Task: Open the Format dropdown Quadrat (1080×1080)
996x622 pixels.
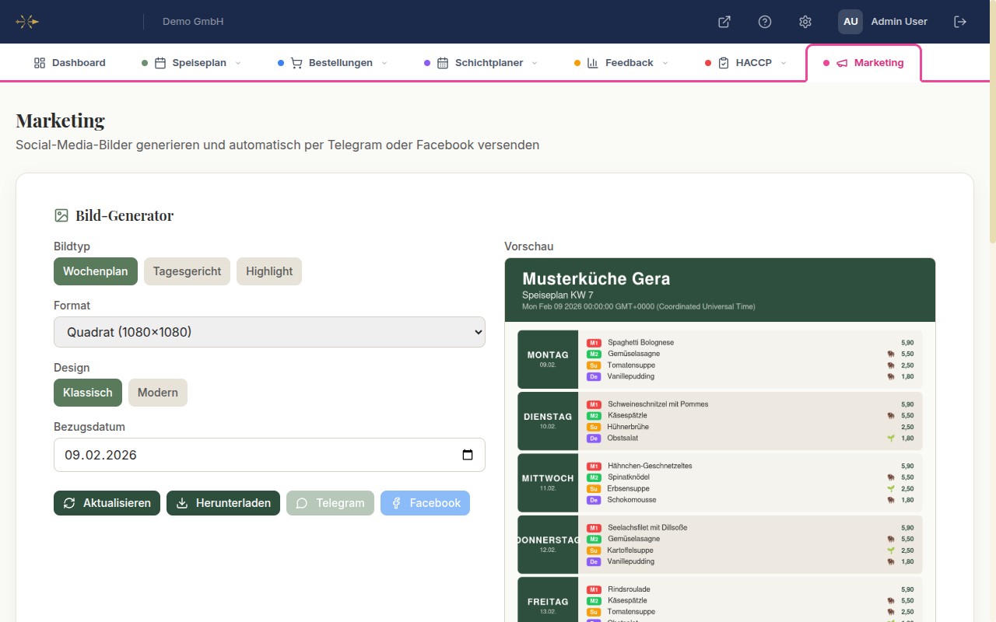Action: (269, 332)
